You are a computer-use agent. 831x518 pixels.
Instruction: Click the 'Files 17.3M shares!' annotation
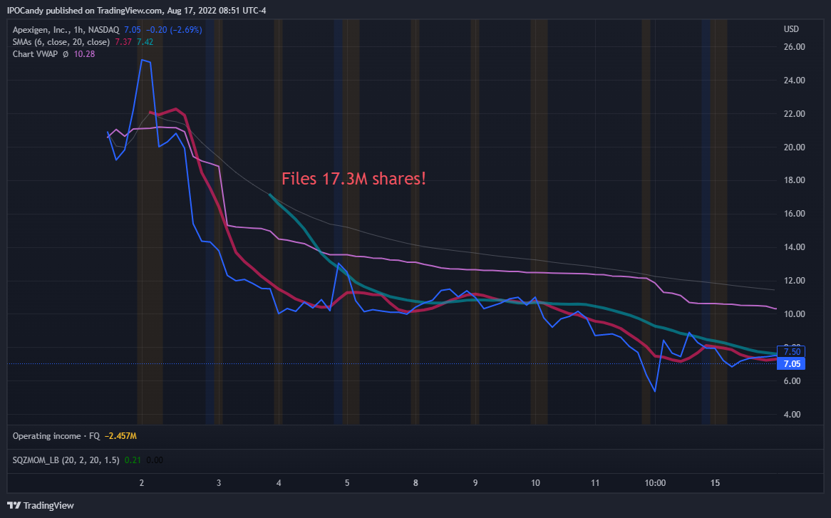point(353,179)
